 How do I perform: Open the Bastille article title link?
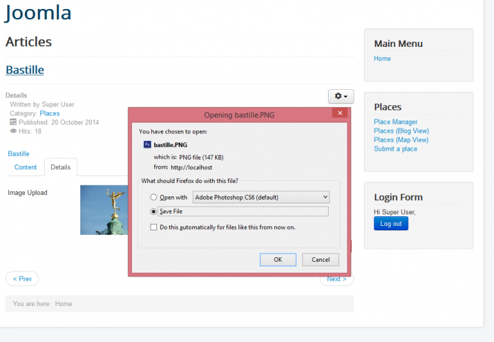point(25,70)
